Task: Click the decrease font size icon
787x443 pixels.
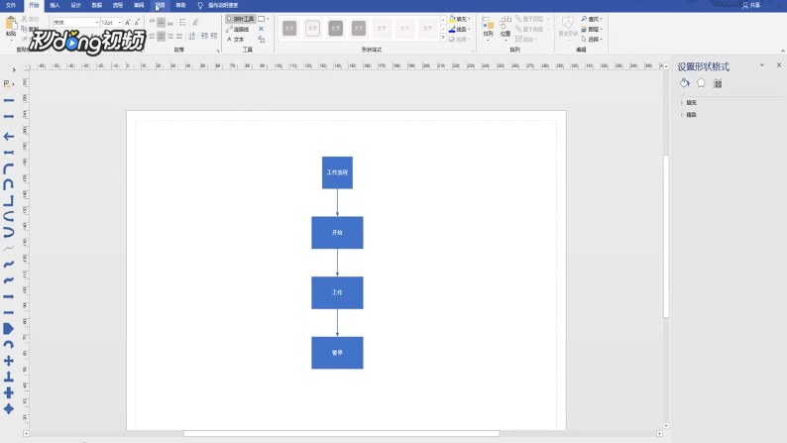Action: click(137, 22)
